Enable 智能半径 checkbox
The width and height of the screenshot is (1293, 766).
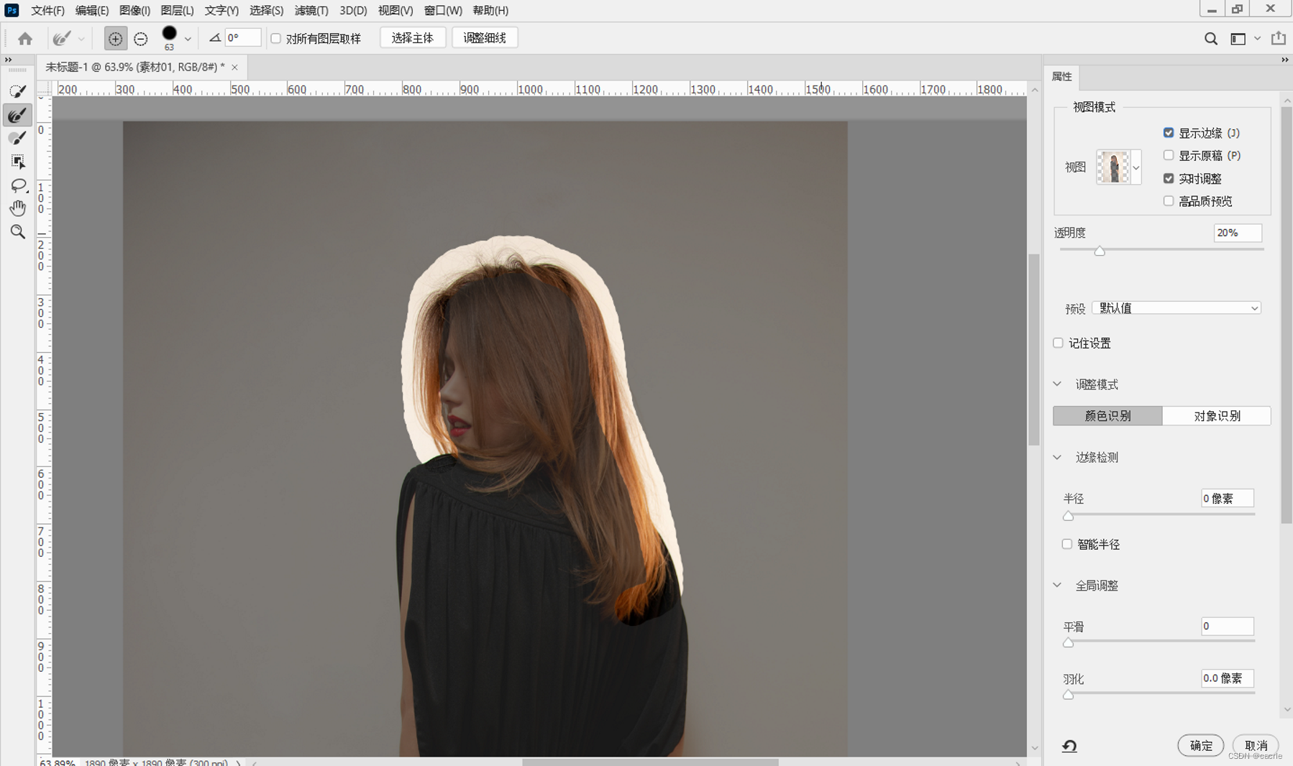coord(1067,545)
